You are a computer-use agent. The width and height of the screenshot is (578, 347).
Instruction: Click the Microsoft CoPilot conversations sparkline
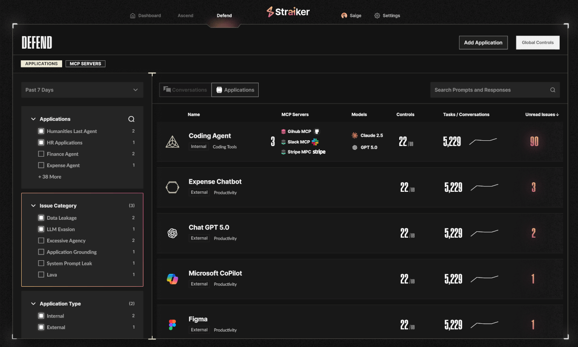click(x=485, y=279)
